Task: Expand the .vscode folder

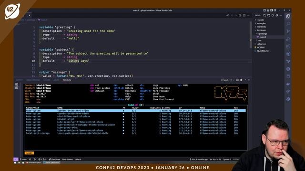Action: [260, 20]
